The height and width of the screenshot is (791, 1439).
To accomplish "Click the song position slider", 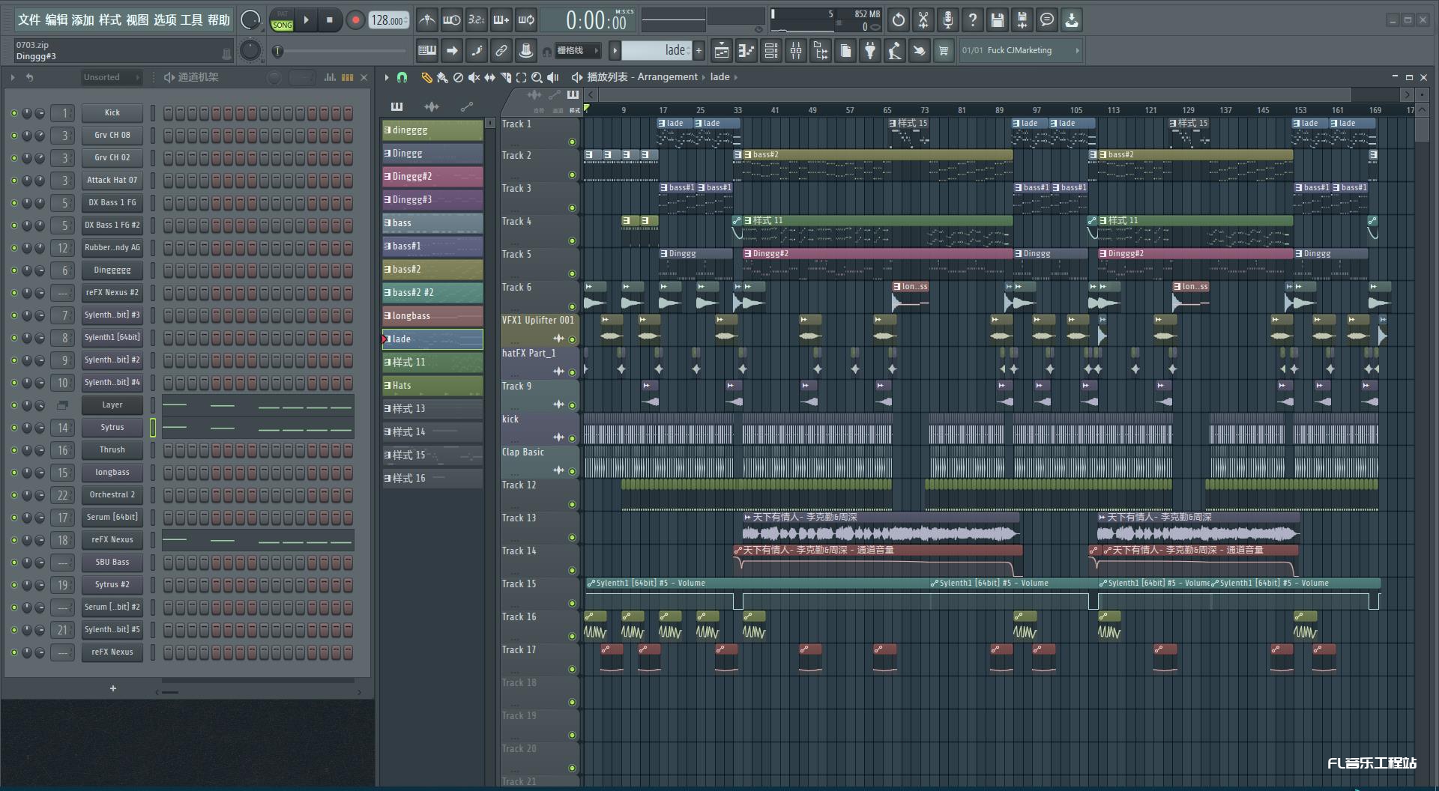I will click(x=340, y=51).
